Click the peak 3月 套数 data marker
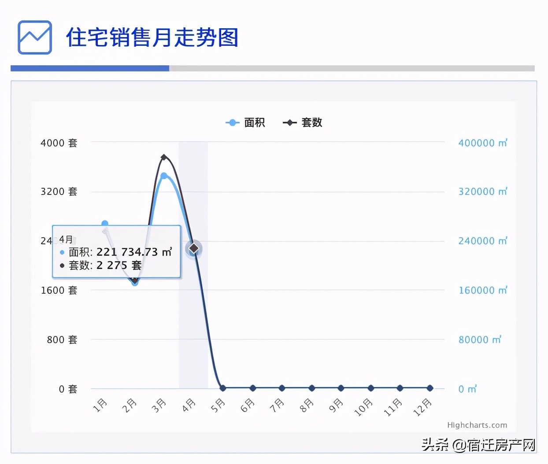The width and height of the screenshot is (548, 464). coord(164,157)
